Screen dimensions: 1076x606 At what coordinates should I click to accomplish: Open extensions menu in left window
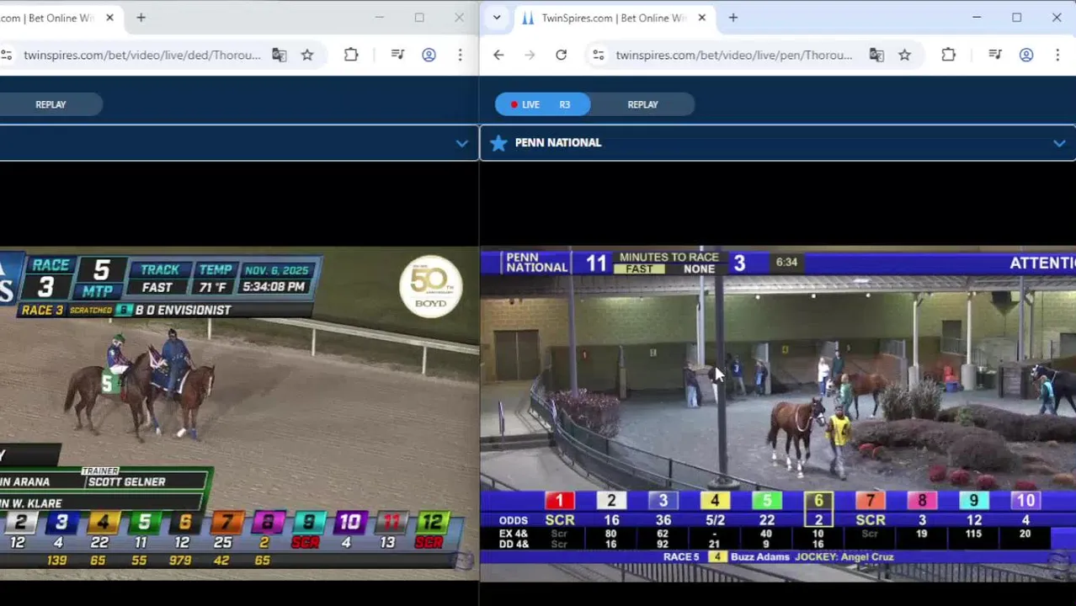[351, 56]
